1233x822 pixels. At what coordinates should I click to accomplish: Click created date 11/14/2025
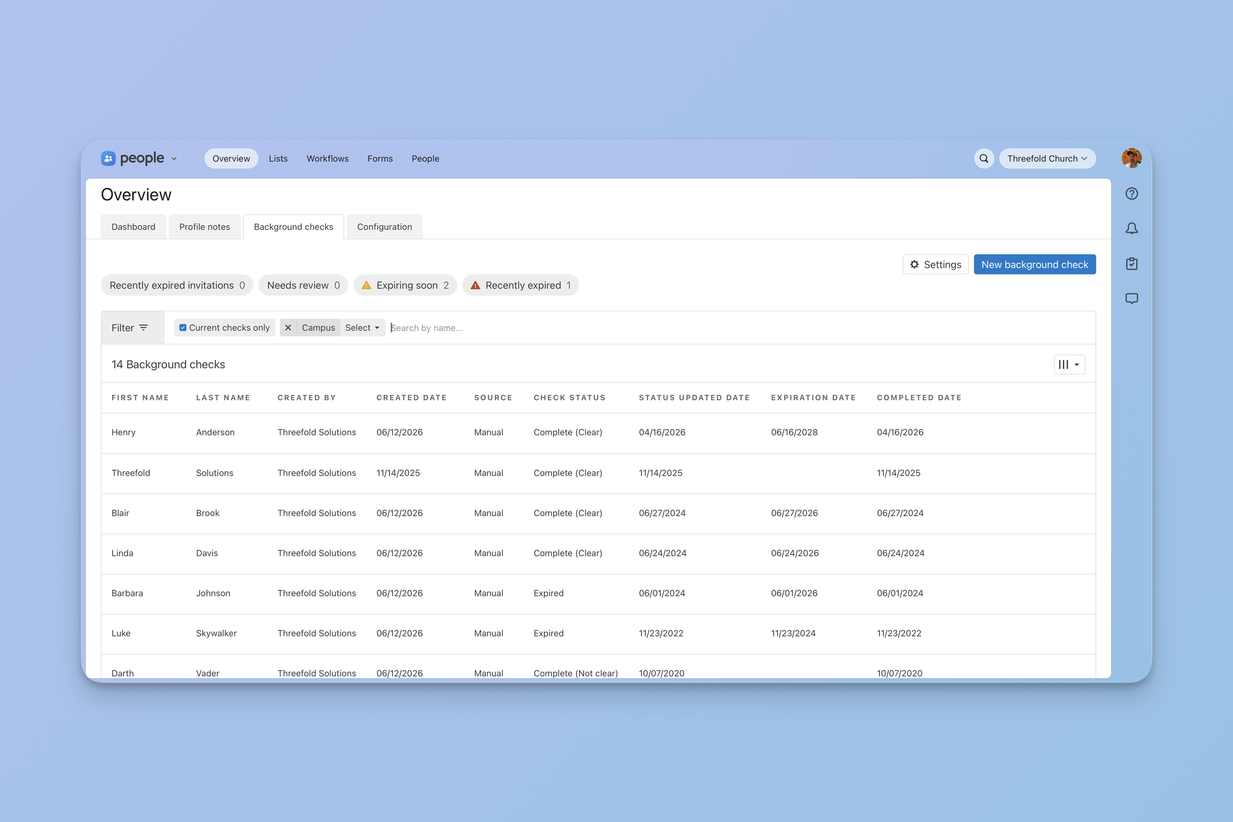coord(398,473)
